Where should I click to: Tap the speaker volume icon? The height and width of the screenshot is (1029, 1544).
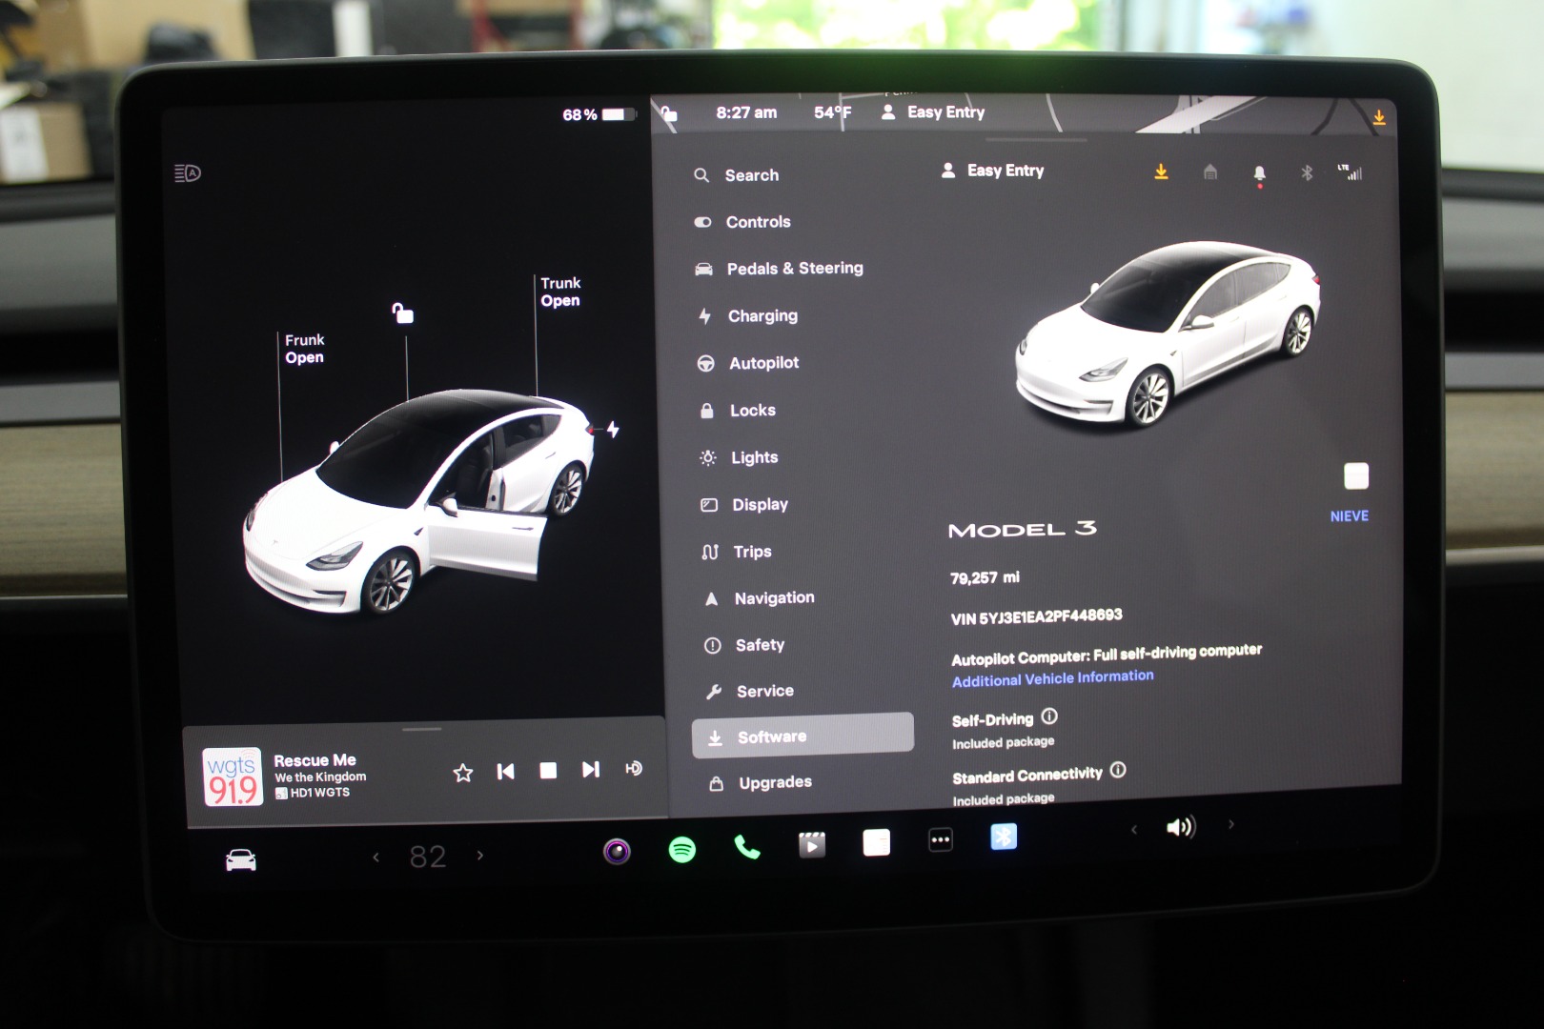click(x=1181, y=827)
